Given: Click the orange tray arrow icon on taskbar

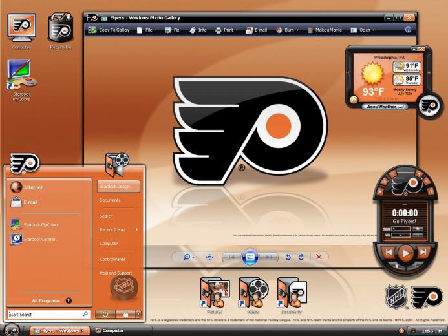Looking at the screenshot, I should point(401,331).
